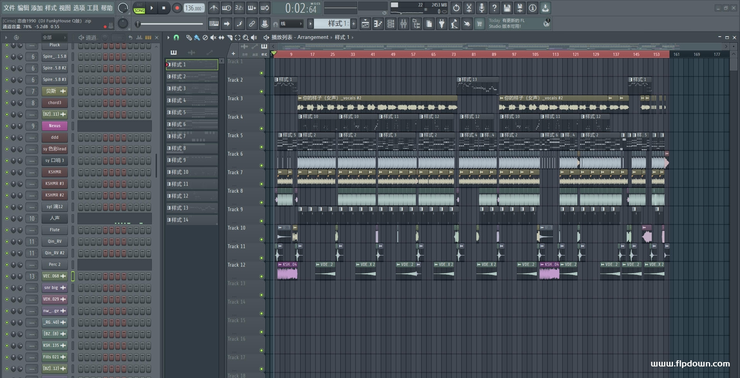Image resolution: width=740 pixels, height=378 pixels.
Task: Open the 工具 menu
Action: click(93, 8)
